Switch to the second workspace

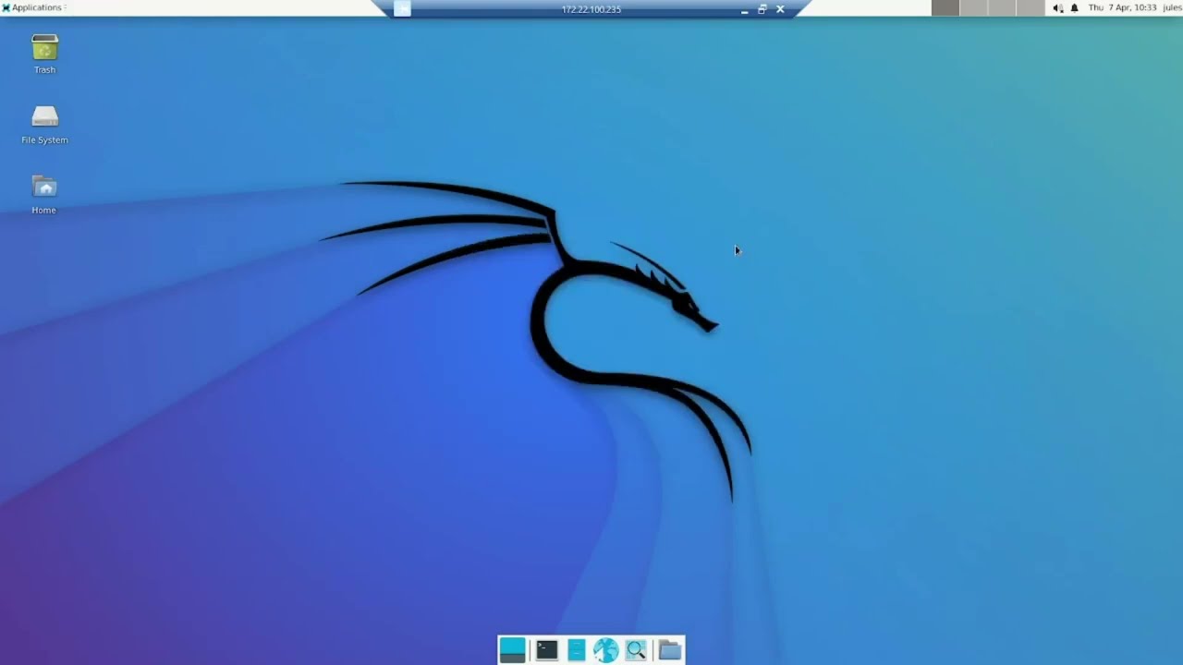point(973,7)
